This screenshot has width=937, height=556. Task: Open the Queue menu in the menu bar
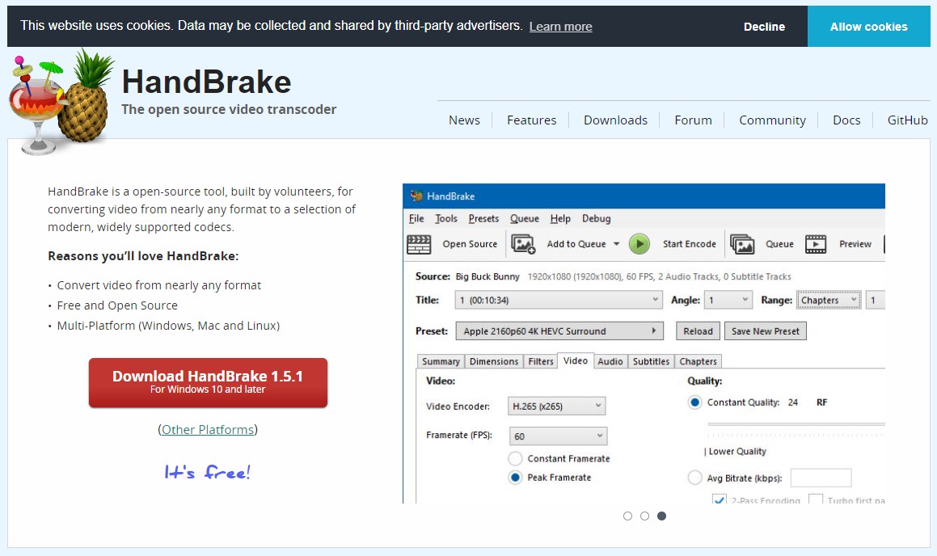click(524, 218)
